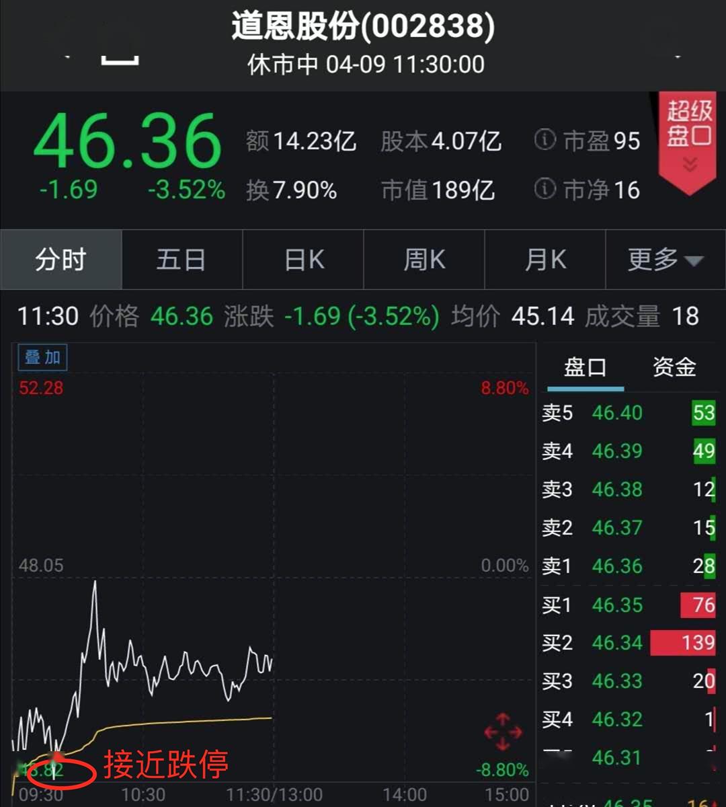This screenshot has height=807, width=726.
Task: Open the 超级盘口 red banner
Action: tap(689, 143)
